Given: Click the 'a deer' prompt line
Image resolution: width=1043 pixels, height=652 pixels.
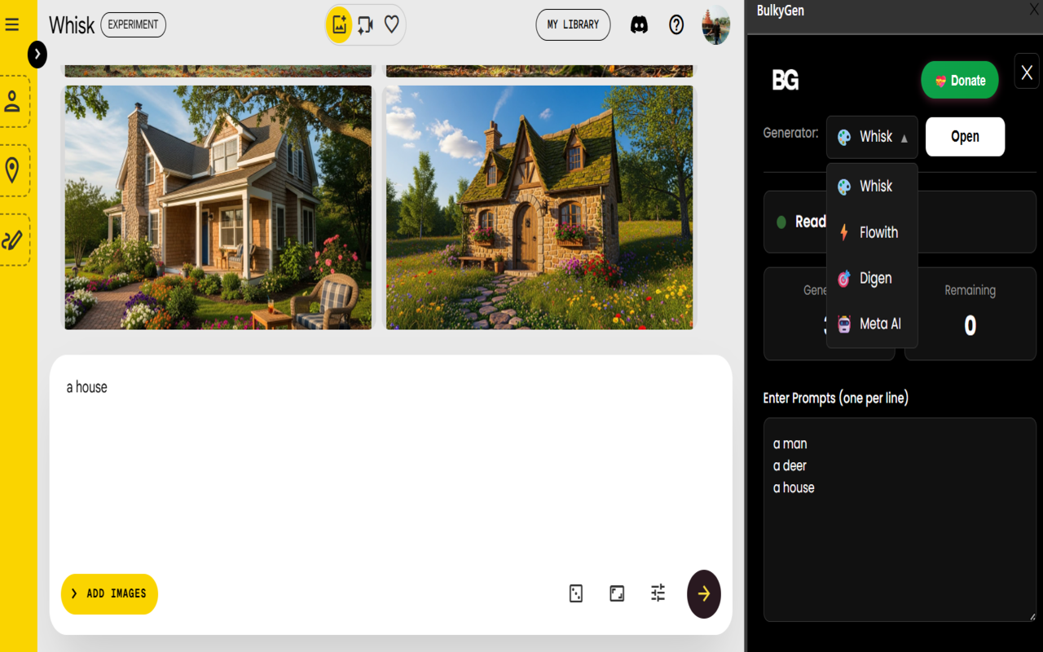Looking at the screenshot, I should [790, 466].
